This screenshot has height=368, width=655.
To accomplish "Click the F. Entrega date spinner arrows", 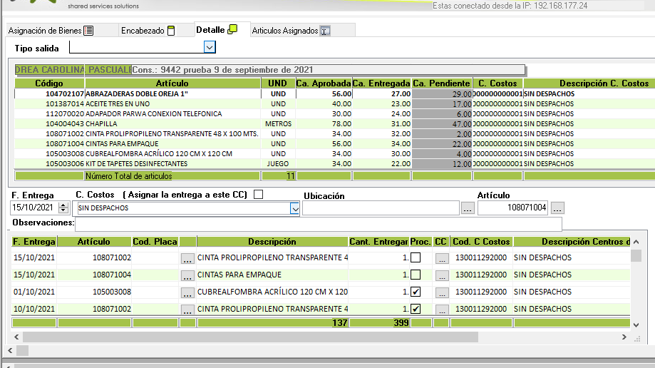I will pos(63,208).
